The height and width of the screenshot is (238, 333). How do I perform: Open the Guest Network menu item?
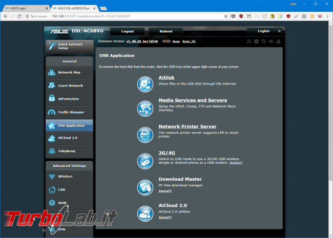(x=69, y=85)
